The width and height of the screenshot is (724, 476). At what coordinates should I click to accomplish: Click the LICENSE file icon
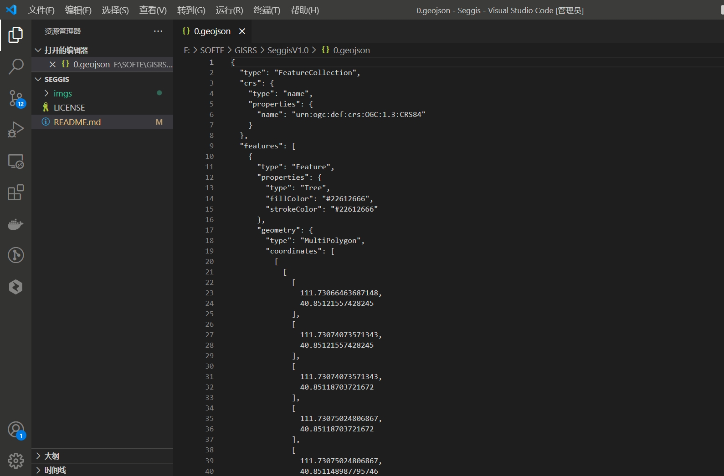[x=46, y=107]
